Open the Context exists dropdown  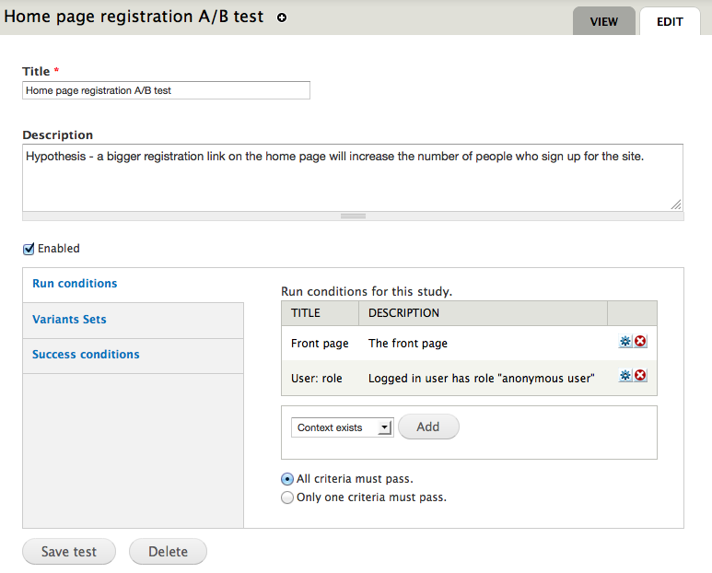(x=343, y=427)
